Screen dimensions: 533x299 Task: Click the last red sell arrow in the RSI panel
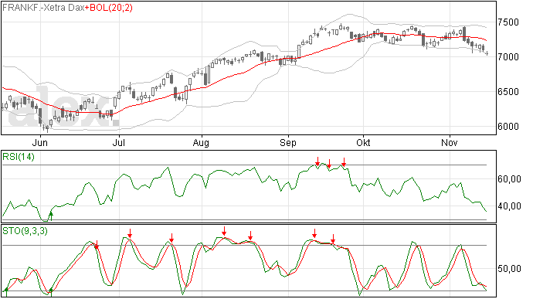coord(344,162)
